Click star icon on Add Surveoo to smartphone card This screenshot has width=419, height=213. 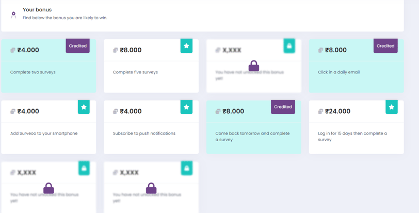[84, 107]
